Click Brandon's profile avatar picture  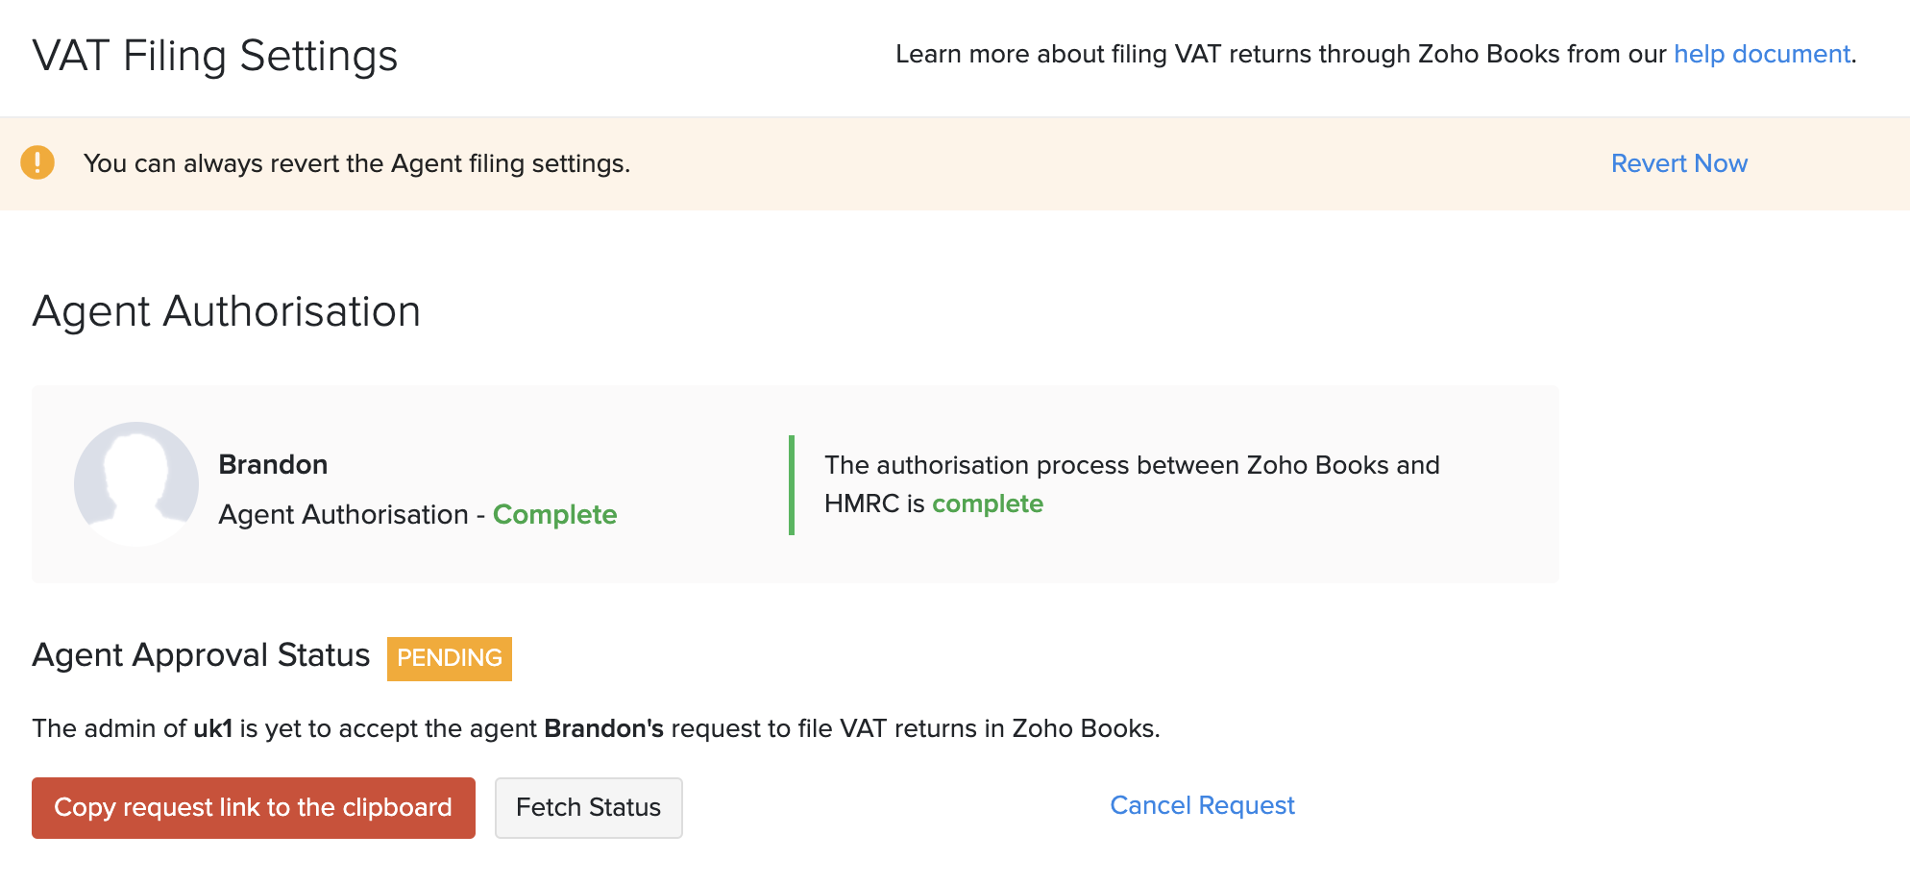pyautogui.click(x=136, y=483)
